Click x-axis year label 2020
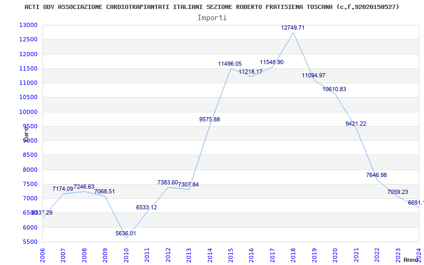 335,255
